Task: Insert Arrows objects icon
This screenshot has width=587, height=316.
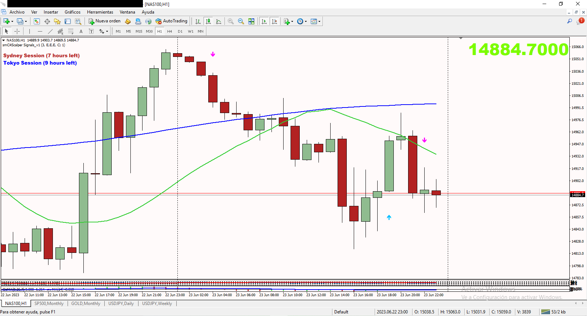Action: coord(101,31)
